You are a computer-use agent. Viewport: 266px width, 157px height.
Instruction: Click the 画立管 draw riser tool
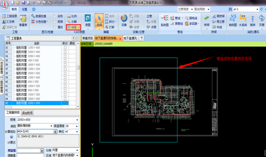(x=218, y=21)
